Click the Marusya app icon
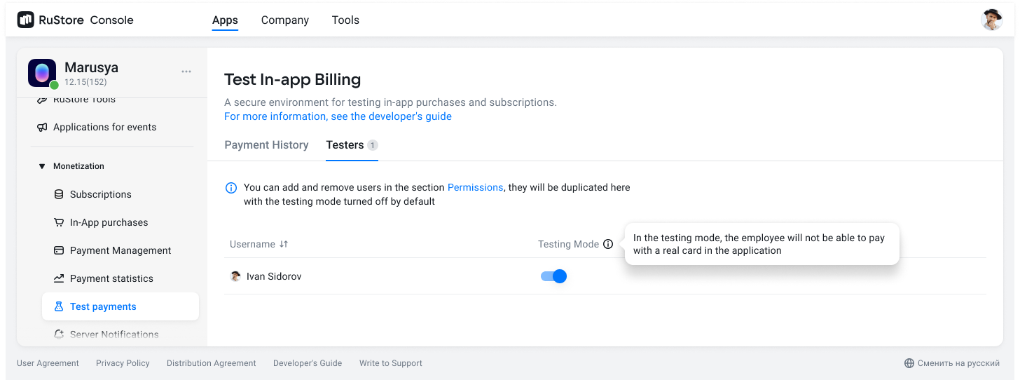 pos(42,73)
